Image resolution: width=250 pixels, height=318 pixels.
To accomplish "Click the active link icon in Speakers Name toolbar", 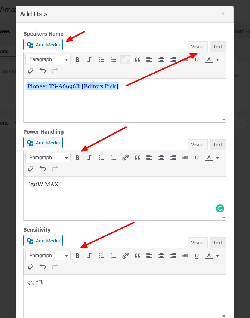I will tap(125, 59).
